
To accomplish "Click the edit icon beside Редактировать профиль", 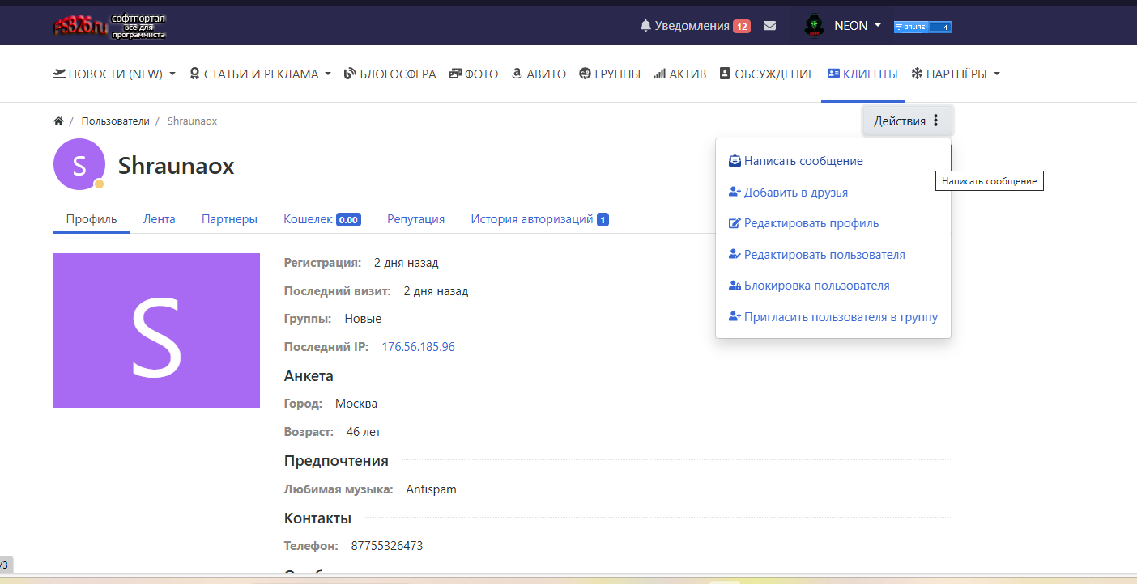I will (x=735, y=223).
